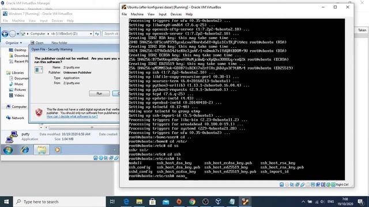Select Music library in navigation pane
The width and height of the screenshot is (369, 207).
[16, 84]
